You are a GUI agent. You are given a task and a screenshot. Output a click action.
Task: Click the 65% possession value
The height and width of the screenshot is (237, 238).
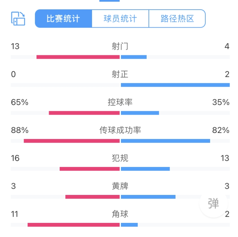pyautogui.click(x=20, y=102)
